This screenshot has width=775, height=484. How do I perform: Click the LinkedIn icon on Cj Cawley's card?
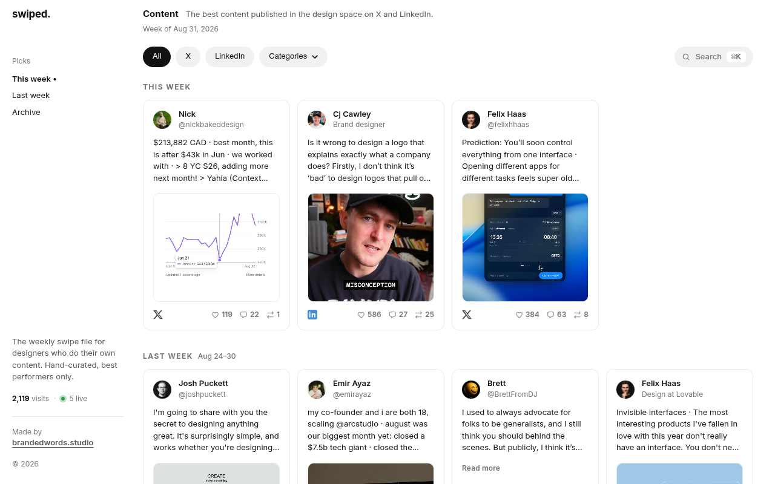tap(312, 315)
